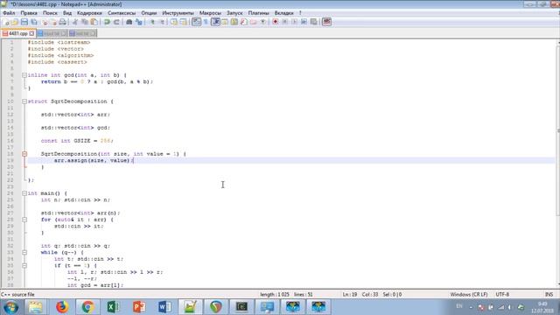The width and height of the screenshot is (560, 315).
Task: Toggle synchronized horizontal scrolling
Action: [183, 22]
